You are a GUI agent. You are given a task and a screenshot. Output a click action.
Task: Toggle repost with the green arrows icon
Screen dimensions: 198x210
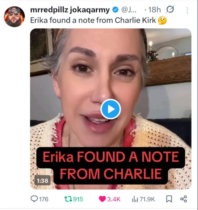point(68,199)
